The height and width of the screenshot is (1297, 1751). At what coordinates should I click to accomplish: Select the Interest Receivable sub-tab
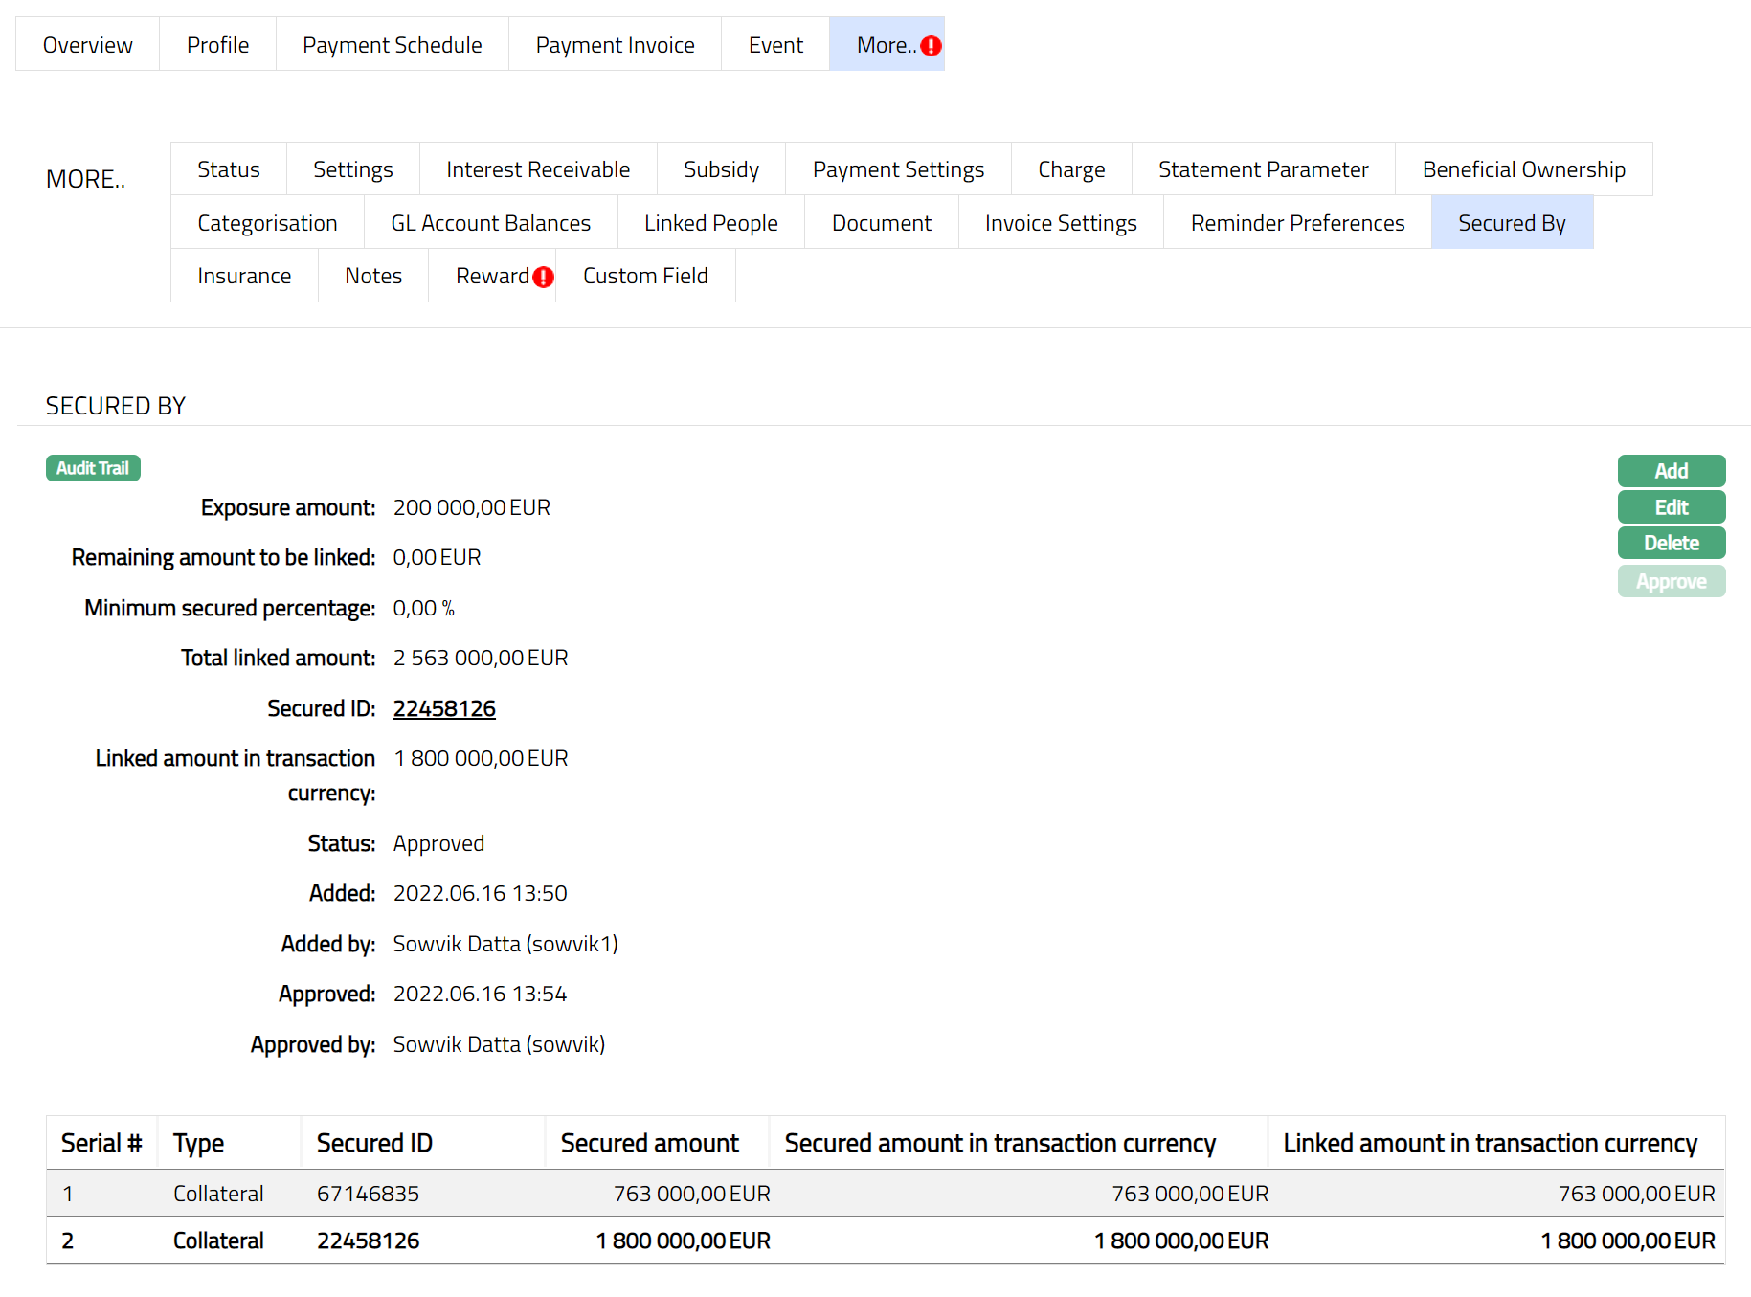click(x=537, y=169)
